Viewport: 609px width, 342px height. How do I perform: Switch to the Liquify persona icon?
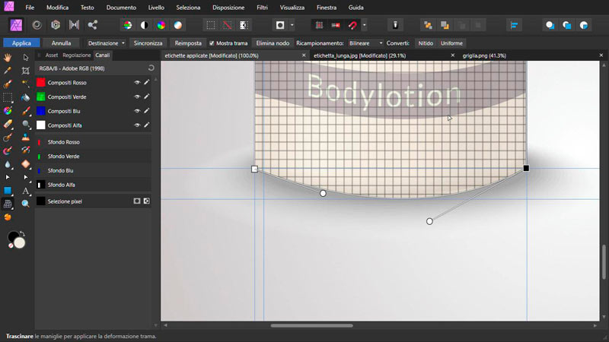[x=37, y=25]
